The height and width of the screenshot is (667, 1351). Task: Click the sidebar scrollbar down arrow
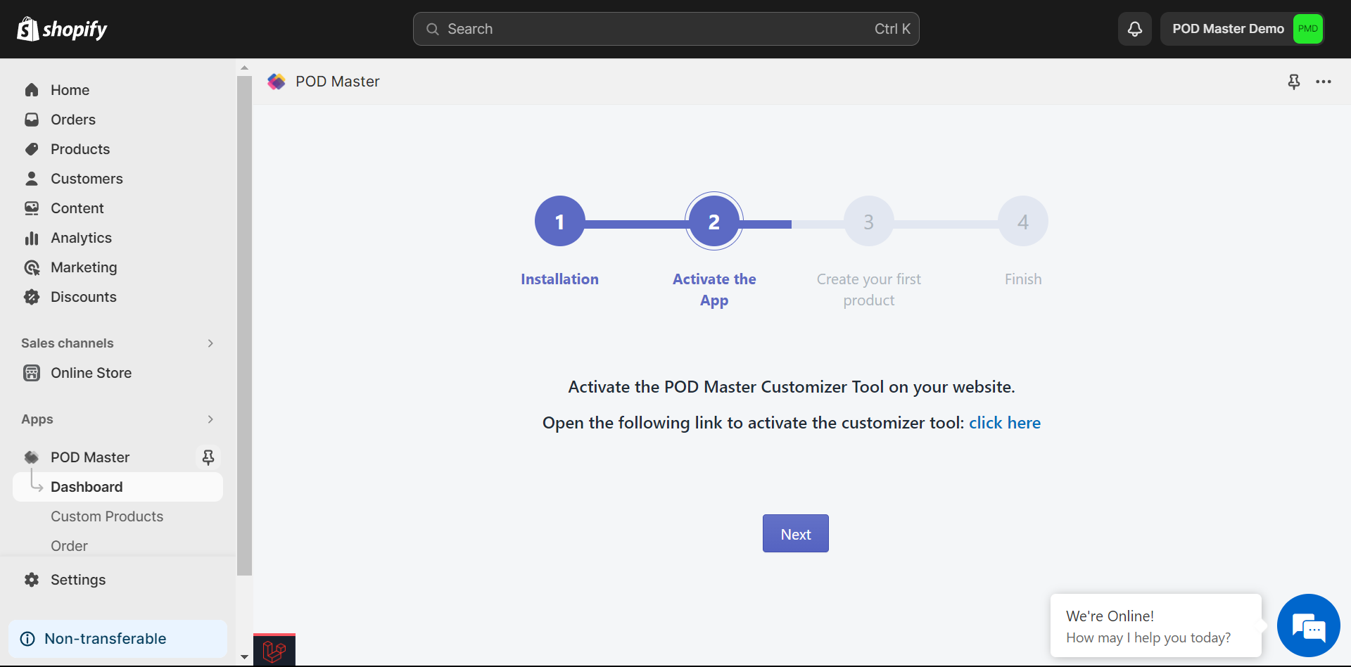pos(244,657)
